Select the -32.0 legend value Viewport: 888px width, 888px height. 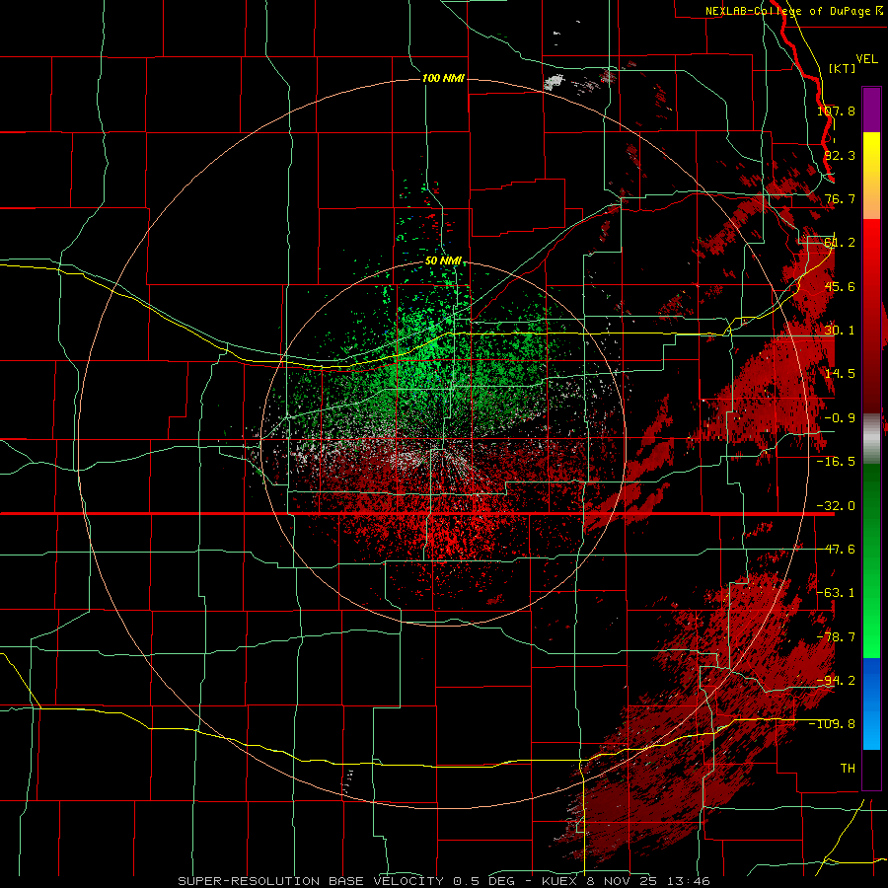point(836,506)
